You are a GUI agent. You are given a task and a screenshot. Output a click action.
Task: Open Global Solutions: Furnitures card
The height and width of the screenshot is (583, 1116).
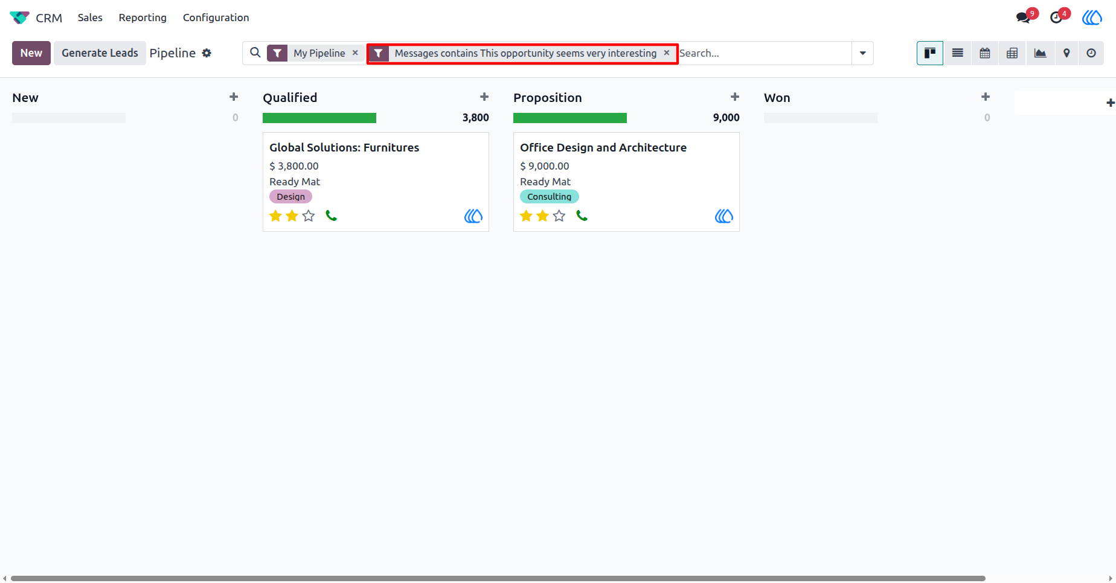click(x=376, y=182)
